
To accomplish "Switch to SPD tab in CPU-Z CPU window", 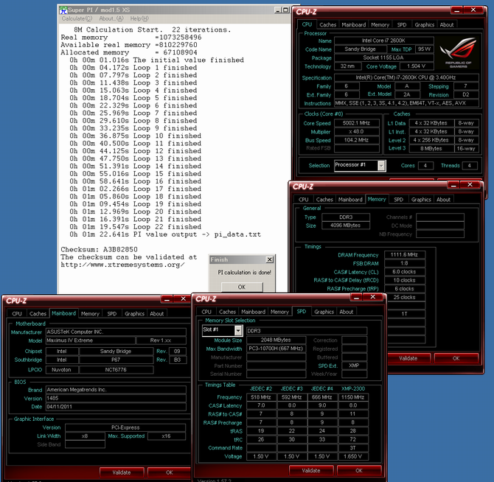I will [402, 25].
